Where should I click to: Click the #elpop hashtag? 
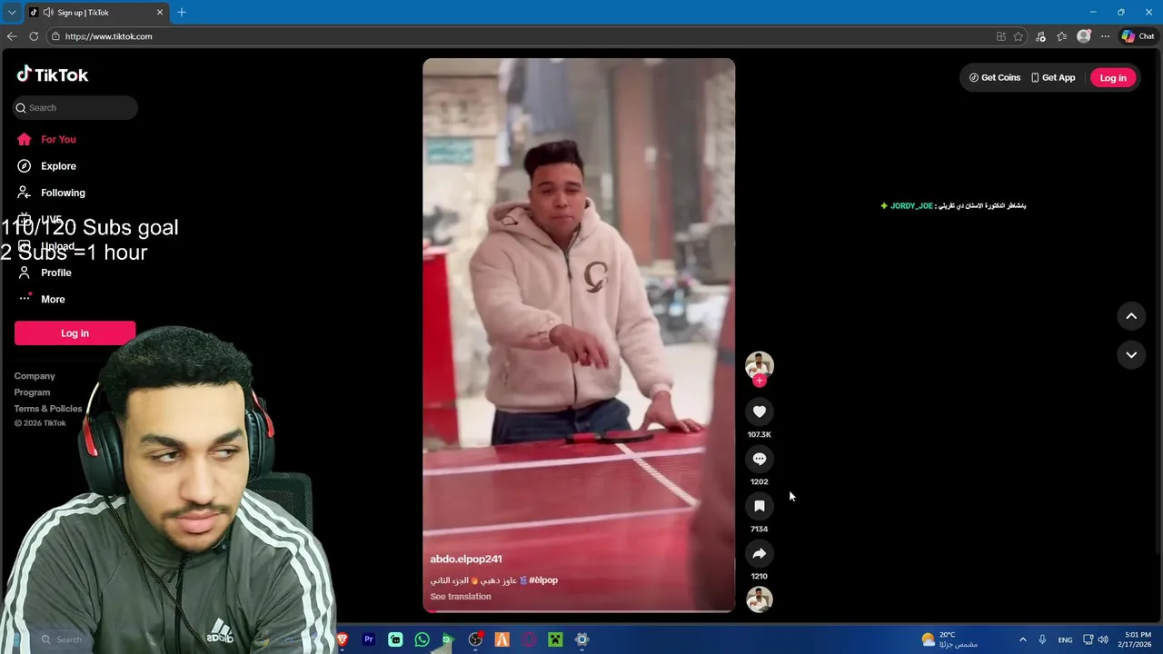pyautogui.click(x=543, y=580)
